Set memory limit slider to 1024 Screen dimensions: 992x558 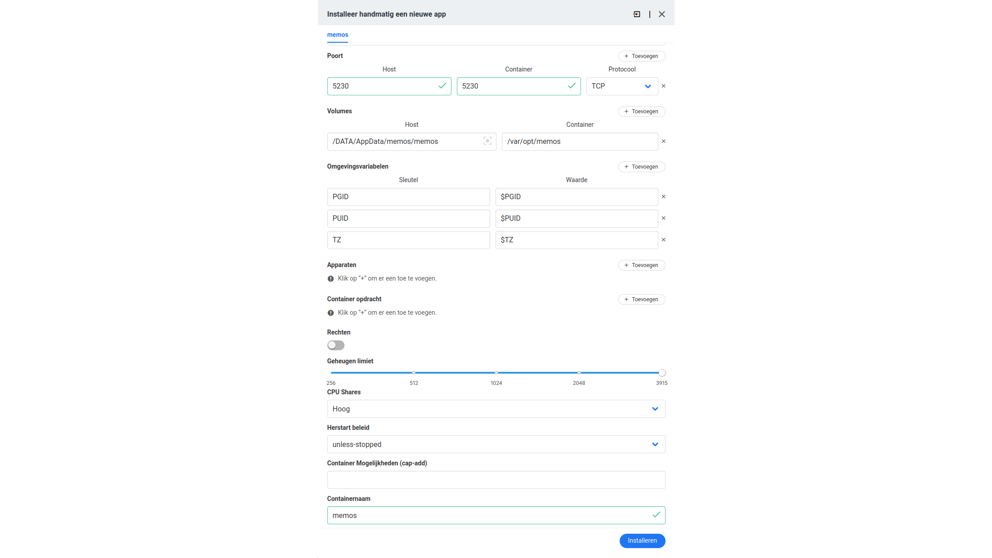496,373
